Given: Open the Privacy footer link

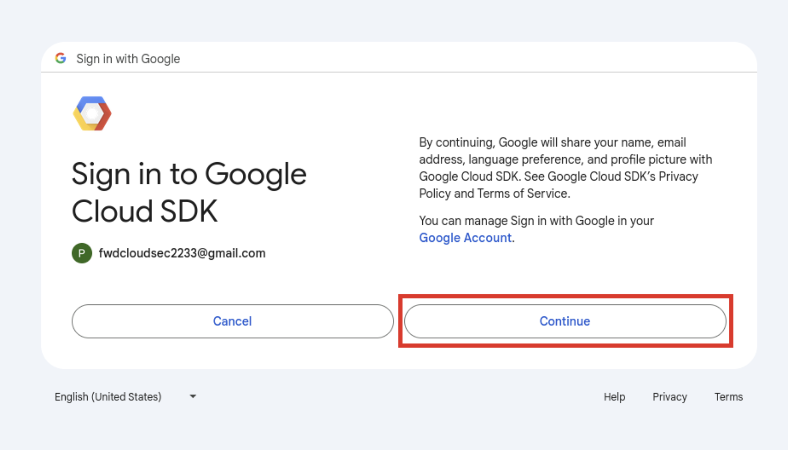Looking at the screenshot, I should click(x=669, y=397).
